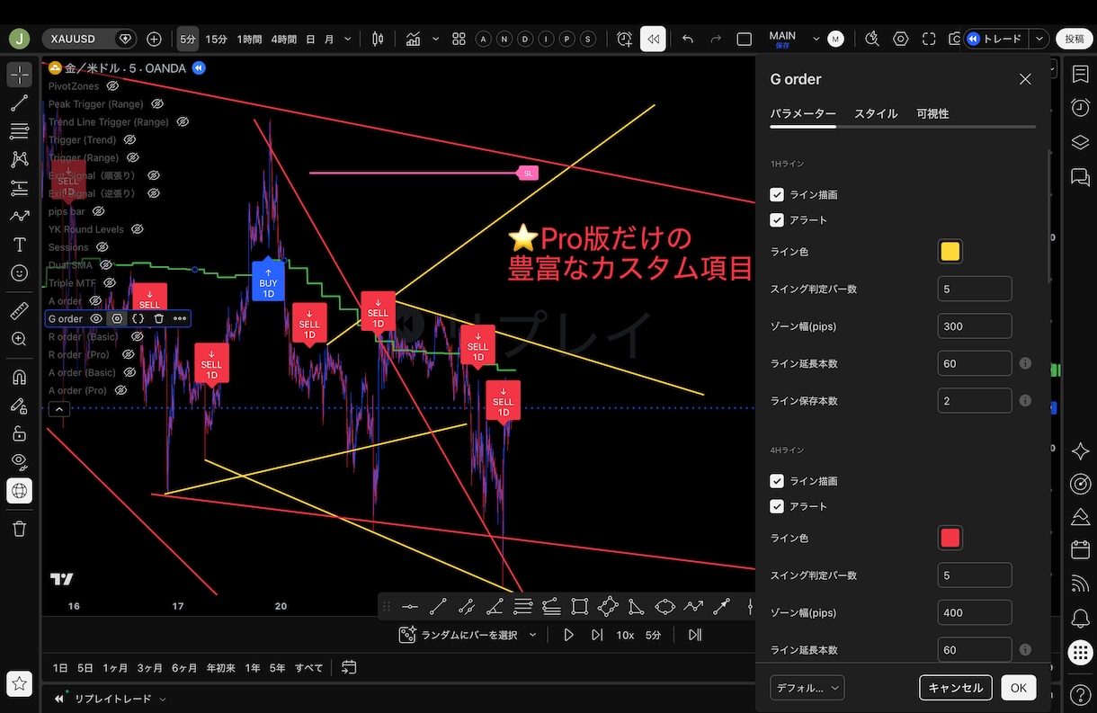This screenshot has height=713, width=1097.
Task: Expand the timeframe dropdown chevron after 月
Action: pos(348,39)
